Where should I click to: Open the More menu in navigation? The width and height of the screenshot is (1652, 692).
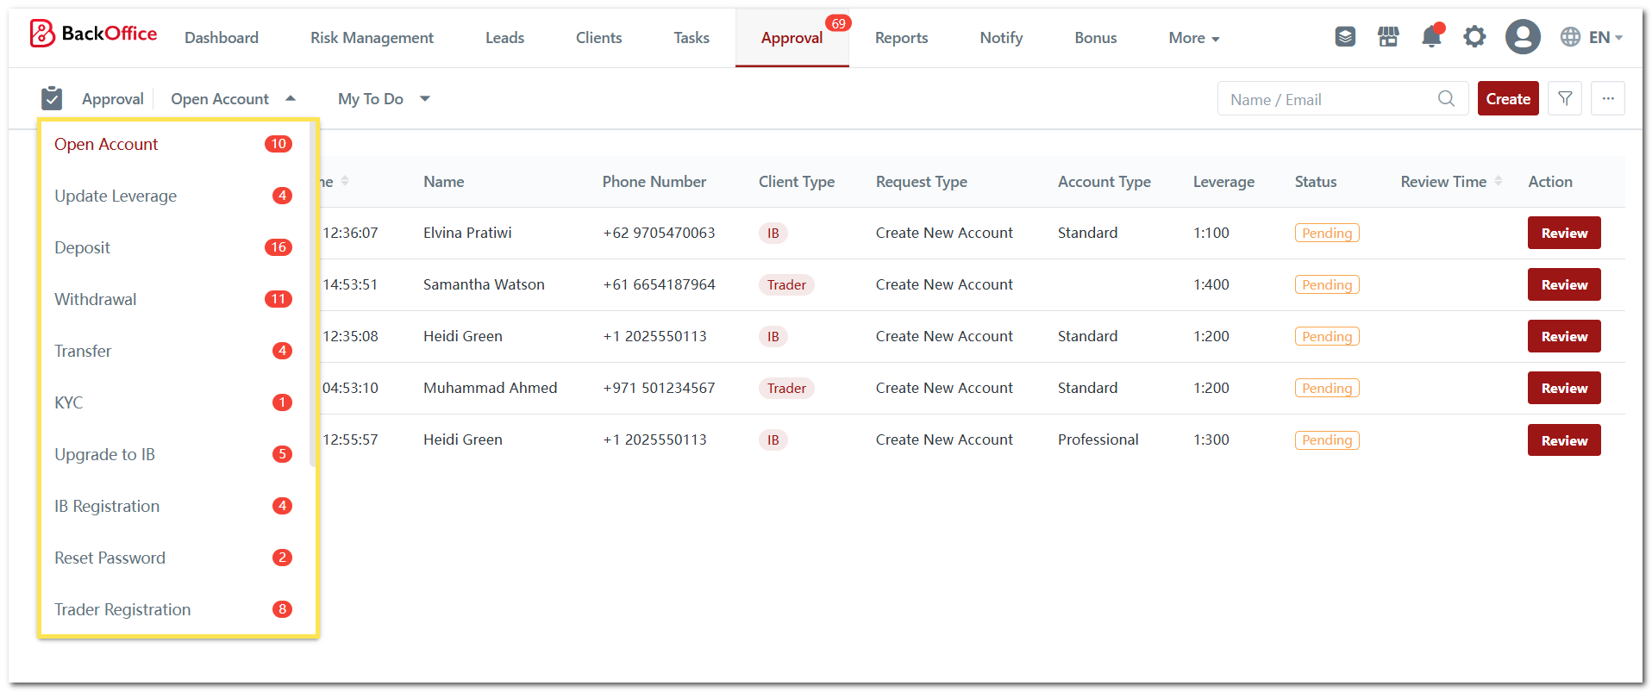click(x=1193, y=38)
